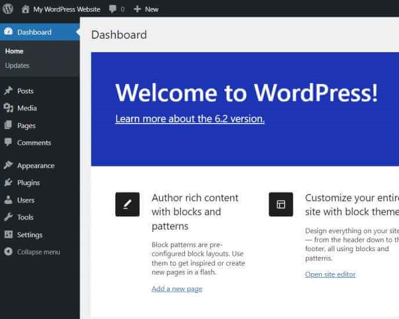Click the Tools wrench icon

point(8,217)
